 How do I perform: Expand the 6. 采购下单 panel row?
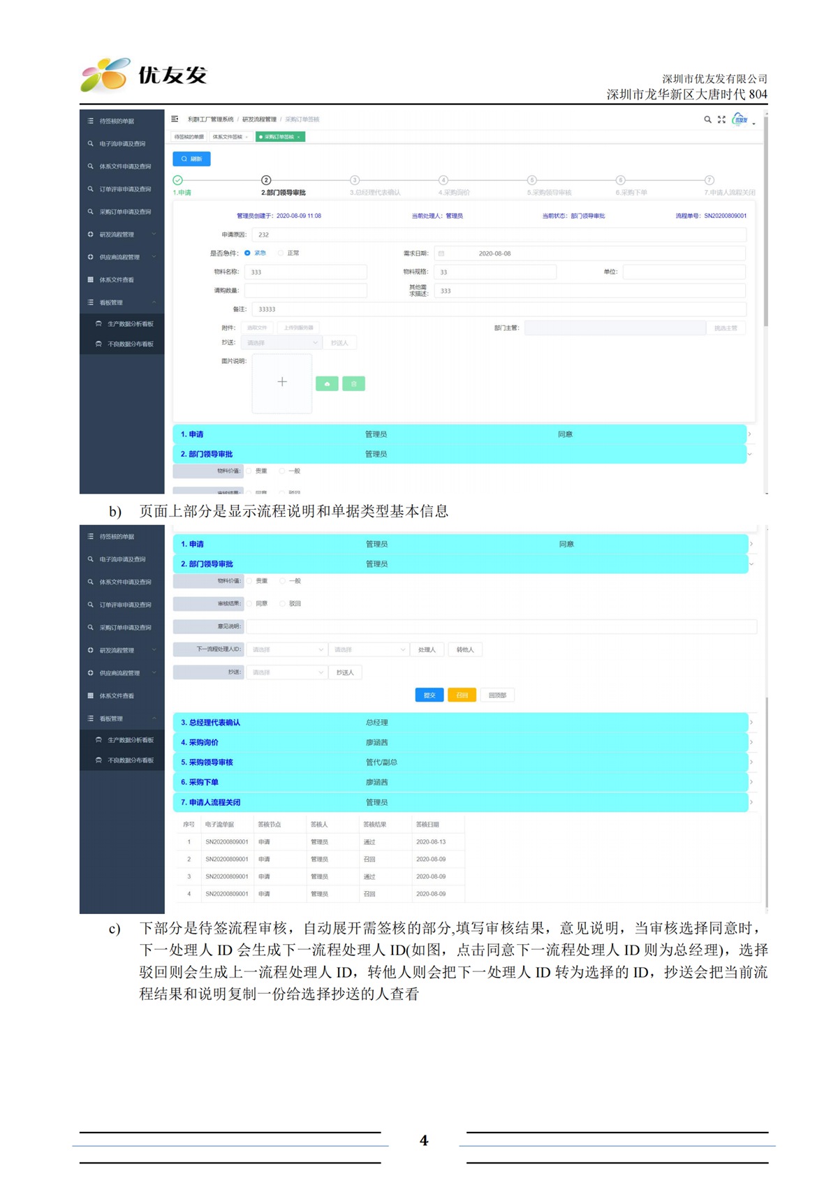(460, 782)
